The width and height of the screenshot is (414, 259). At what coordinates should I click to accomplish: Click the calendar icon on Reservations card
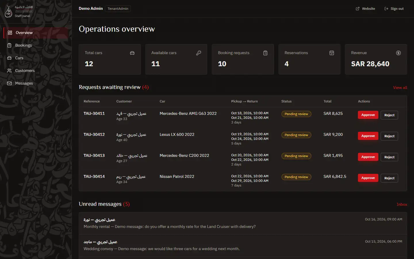[x=332, y=53]
